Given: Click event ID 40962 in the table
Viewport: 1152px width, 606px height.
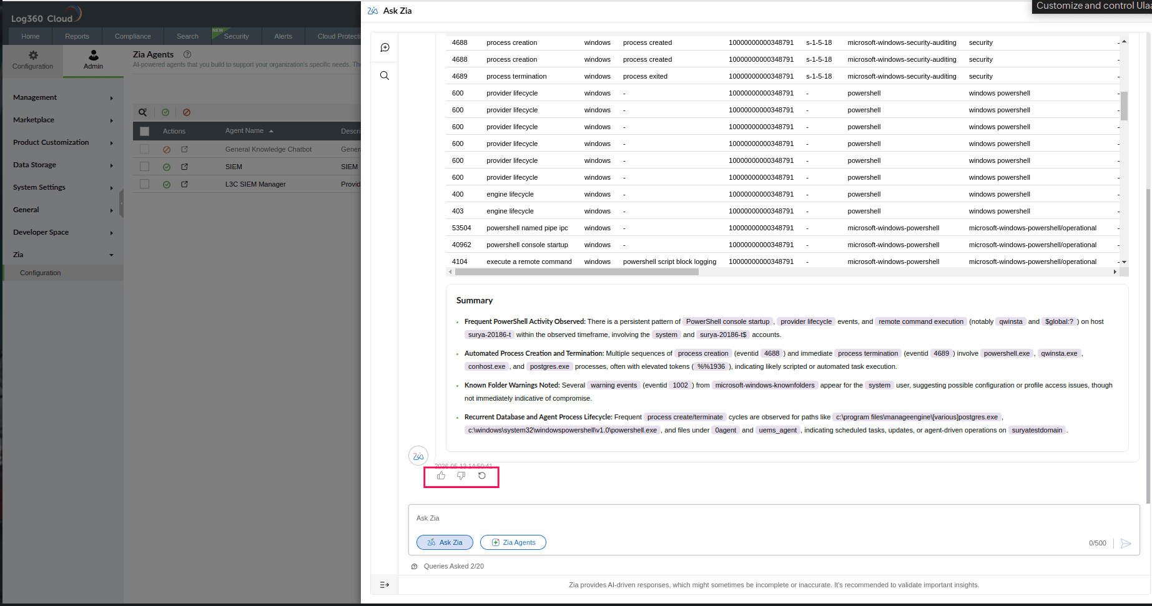Looking at the screenshot, I should coord(461,245).
